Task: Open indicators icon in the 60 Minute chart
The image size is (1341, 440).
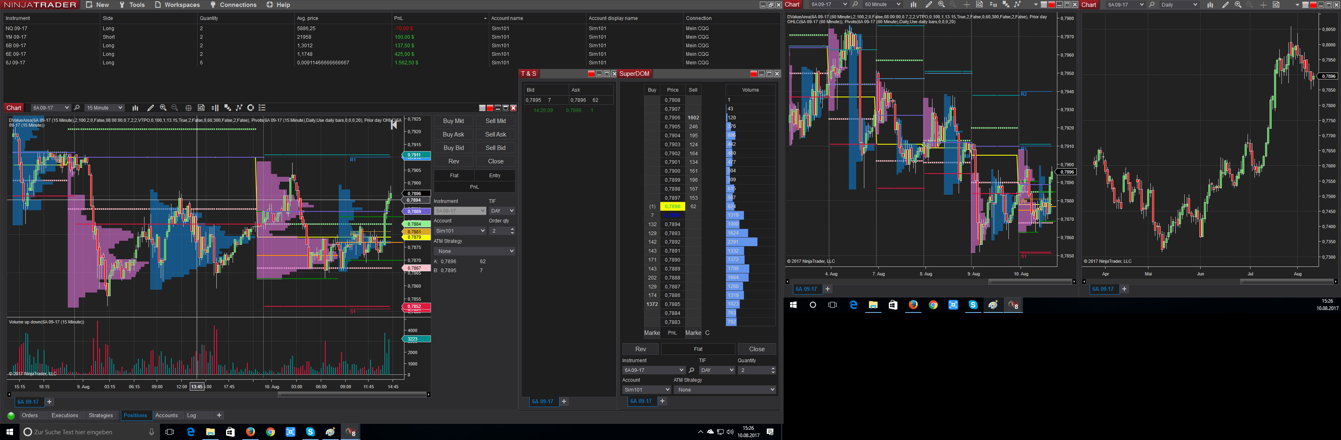Action: point(1006,4)
